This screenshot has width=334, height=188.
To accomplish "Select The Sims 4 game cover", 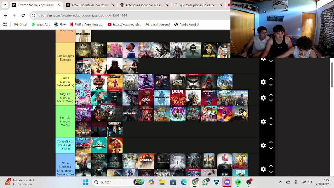I will pos(209,114).
